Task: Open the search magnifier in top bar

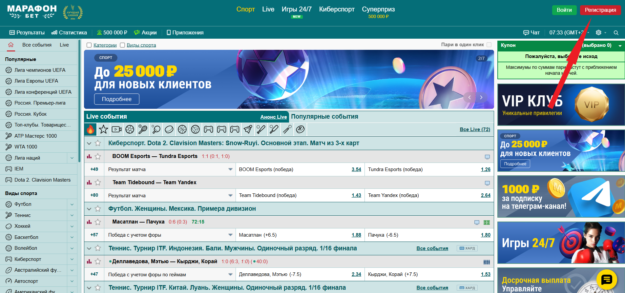Action: (x=616, y=33)
